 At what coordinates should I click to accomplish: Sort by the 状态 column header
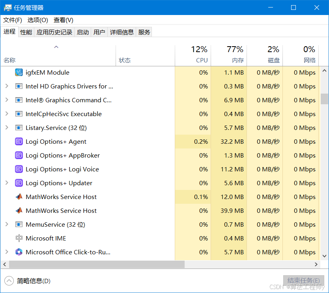tap(146, 55)
